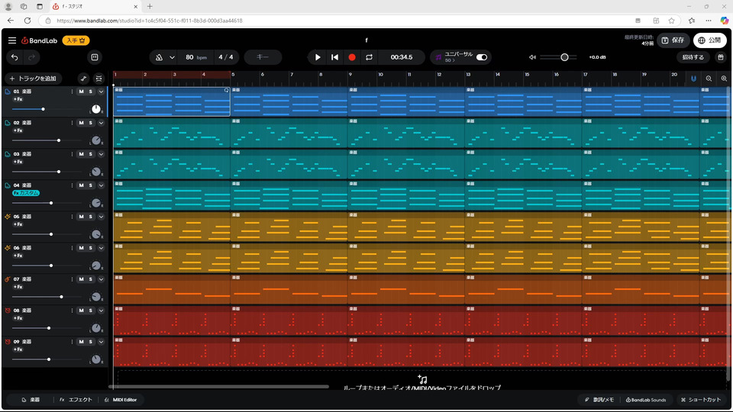This screenshot has width=733, height=412.
Task: Add Fx to track 01
Action: [18, 99]
